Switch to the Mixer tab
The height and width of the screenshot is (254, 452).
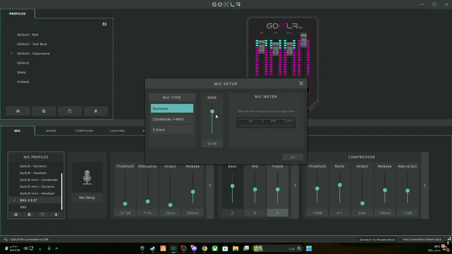pyautogui.click(x=51, y=131)
